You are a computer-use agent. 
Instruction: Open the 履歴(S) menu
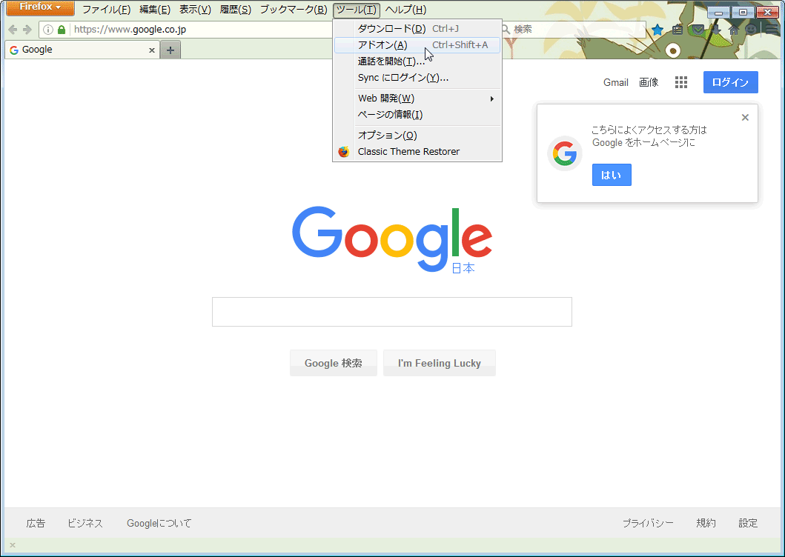click(x=235, y=10)
